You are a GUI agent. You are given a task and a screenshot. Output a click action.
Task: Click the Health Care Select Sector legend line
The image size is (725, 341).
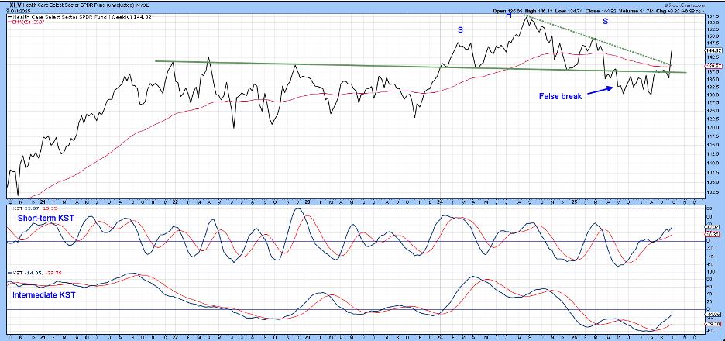pyautogui.click(x=77, y=16)
